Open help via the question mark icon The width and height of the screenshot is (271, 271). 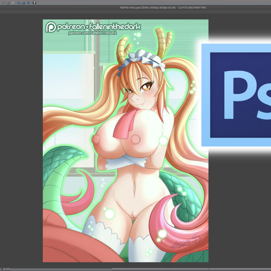[35, 3]
